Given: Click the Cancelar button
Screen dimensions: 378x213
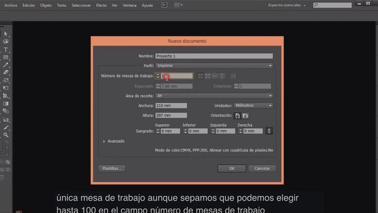Looking at the screenshot, I should click(262, 169).
